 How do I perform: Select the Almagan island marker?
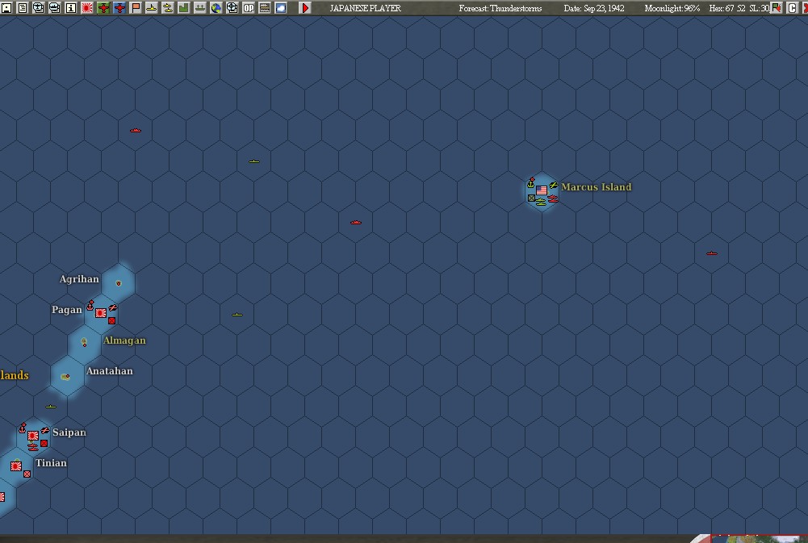pos(84,342)
